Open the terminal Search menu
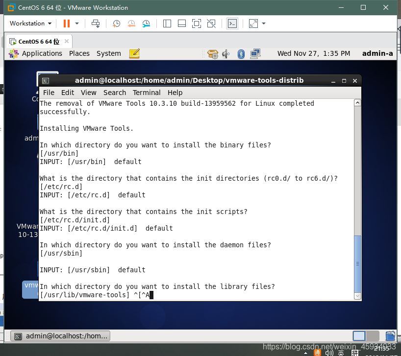This screenshot has width=401, height=356. pyautogui.click(x=115, y=93)
